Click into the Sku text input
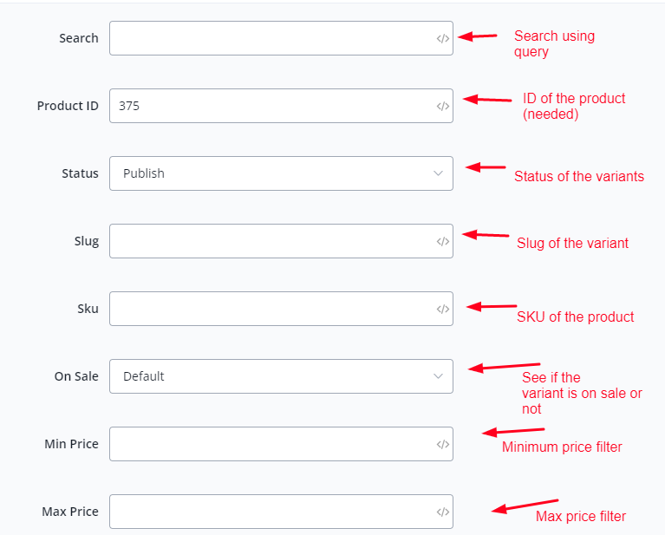The height and width of the screenshot is (535, 665). (x=271, y=309)
